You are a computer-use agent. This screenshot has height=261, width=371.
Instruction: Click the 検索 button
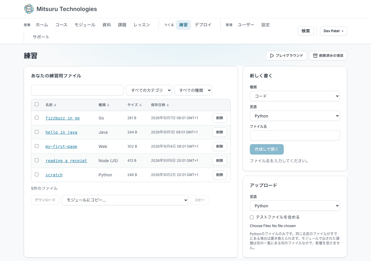click(306, 31)
